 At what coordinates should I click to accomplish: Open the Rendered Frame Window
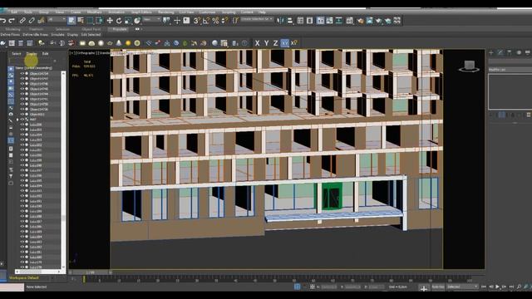pyautogui.click(x=369, y=21)
